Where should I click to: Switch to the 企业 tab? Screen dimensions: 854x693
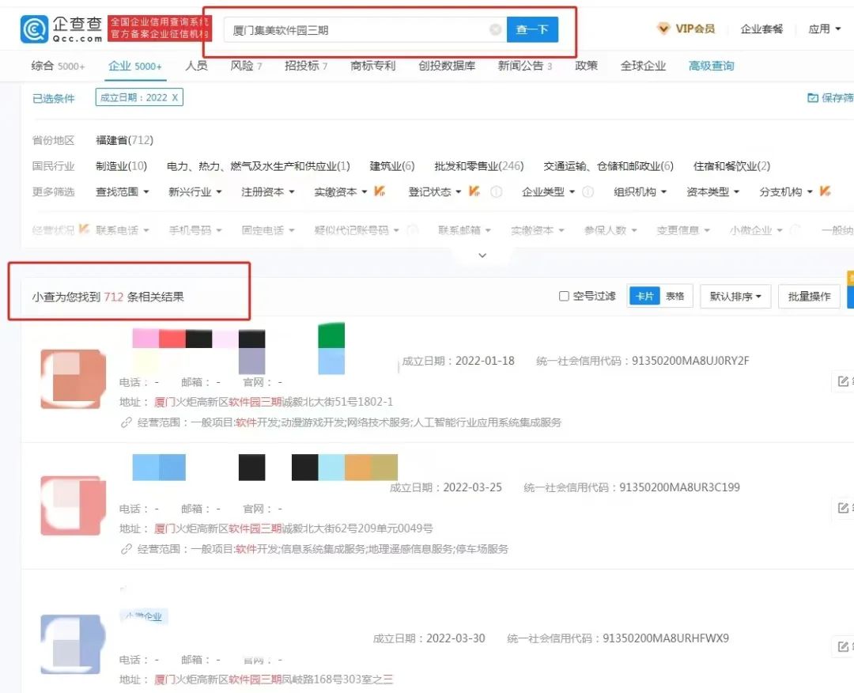(x=135, y=66)
